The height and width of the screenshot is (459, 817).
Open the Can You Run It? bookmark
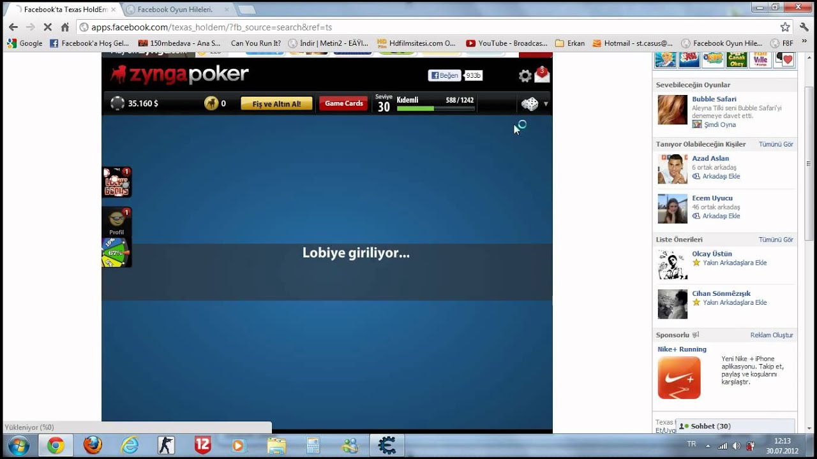point(255,43)
